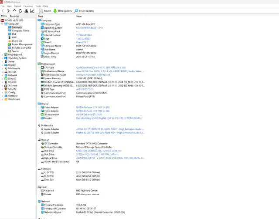The width and height of the screenshot is (279, 219).
Task: Click the 3D Accelerator row icon
Action: [x=42, y=115]
